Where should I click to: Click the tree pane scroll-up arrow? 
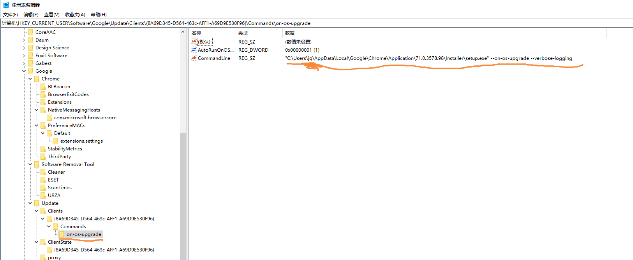point(183,32)
